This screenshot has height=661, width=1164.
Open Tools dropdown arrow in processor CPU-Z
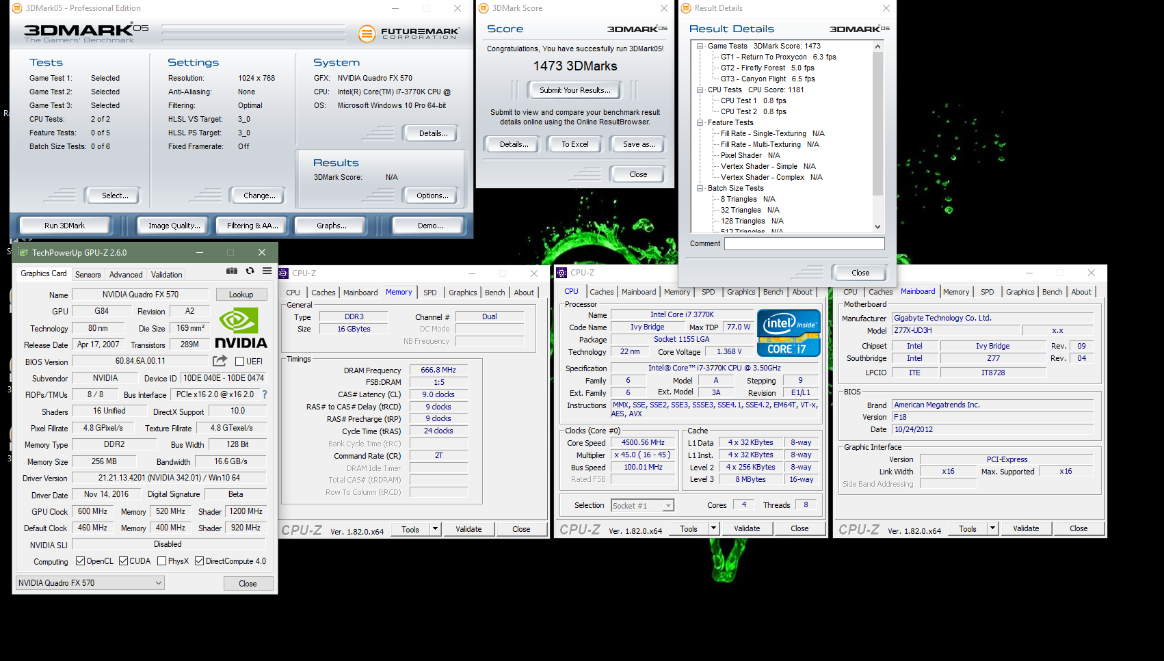pos(713,528)
